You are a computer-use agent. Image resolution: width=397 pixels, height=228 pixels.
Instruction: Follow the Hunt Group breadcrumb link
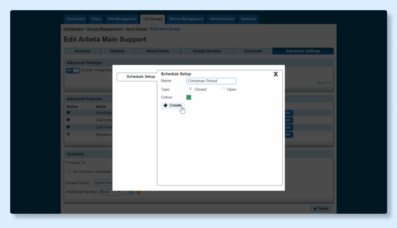point(136,29)
